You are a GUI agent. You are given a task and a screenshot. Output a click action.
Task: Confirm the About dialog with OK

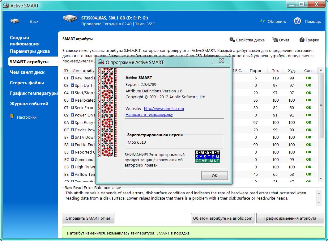coord(215,175)
